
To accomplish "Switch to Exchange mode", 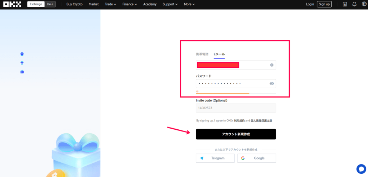I will tap(36, 4).
